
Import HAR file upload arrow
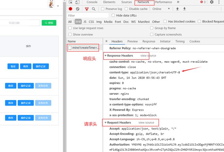[x=177, y=9]
